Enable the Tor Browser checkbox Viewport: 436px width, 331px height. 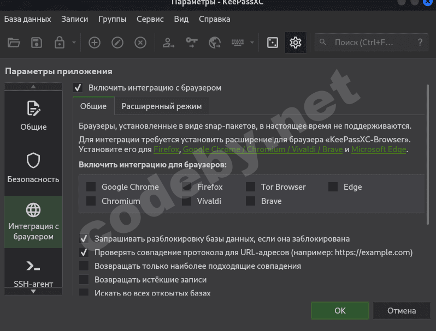(251, 186)
